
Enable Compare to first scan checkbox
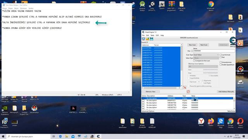[194, 61]
